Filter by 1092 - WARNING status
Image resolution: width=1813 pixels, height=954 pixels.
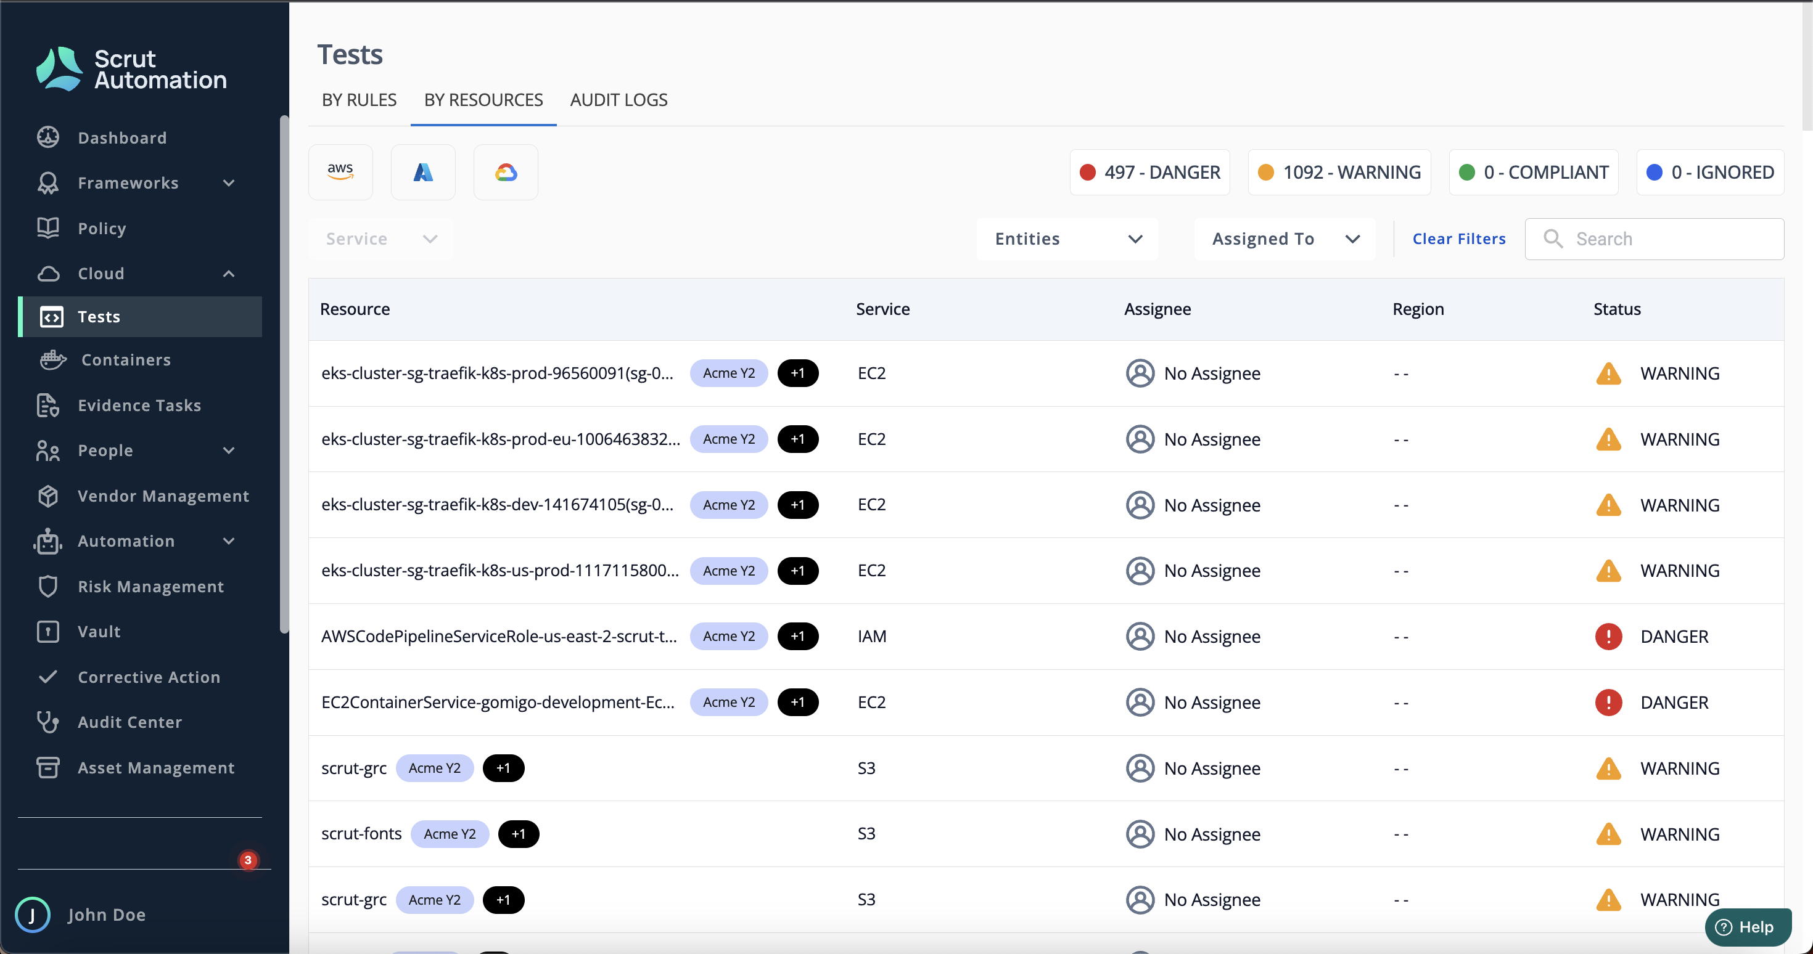(1339, 172)
